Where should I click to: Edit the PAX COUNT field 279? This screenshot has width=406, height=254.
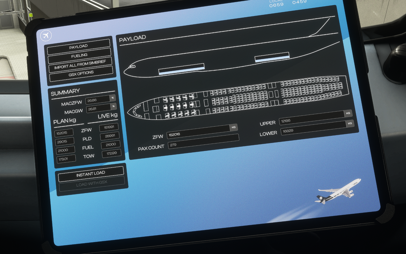click(x=203, y=142)
